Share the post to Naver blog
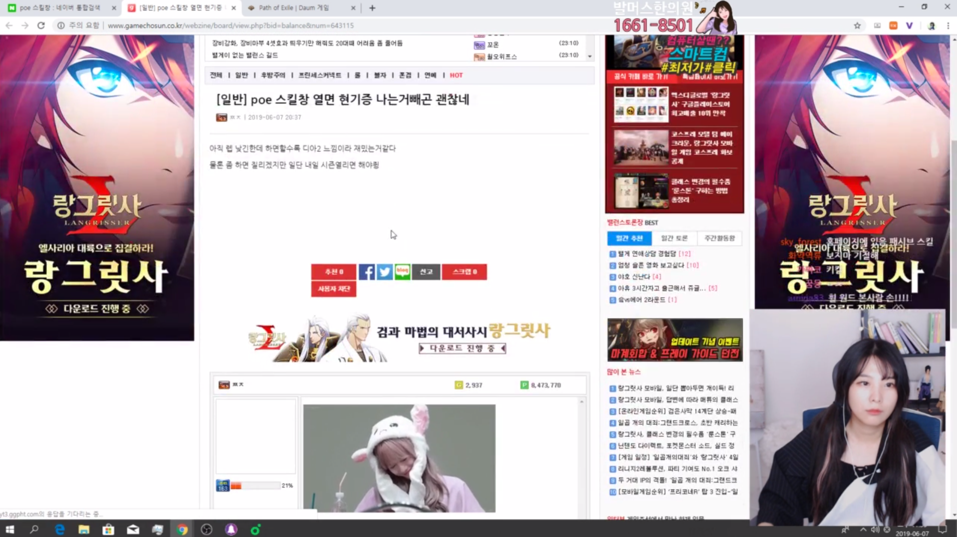This screenshot has height=537, width=957. click(402, 272)
